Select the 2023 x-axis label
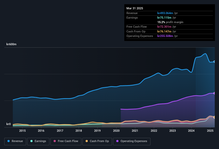 173,131
